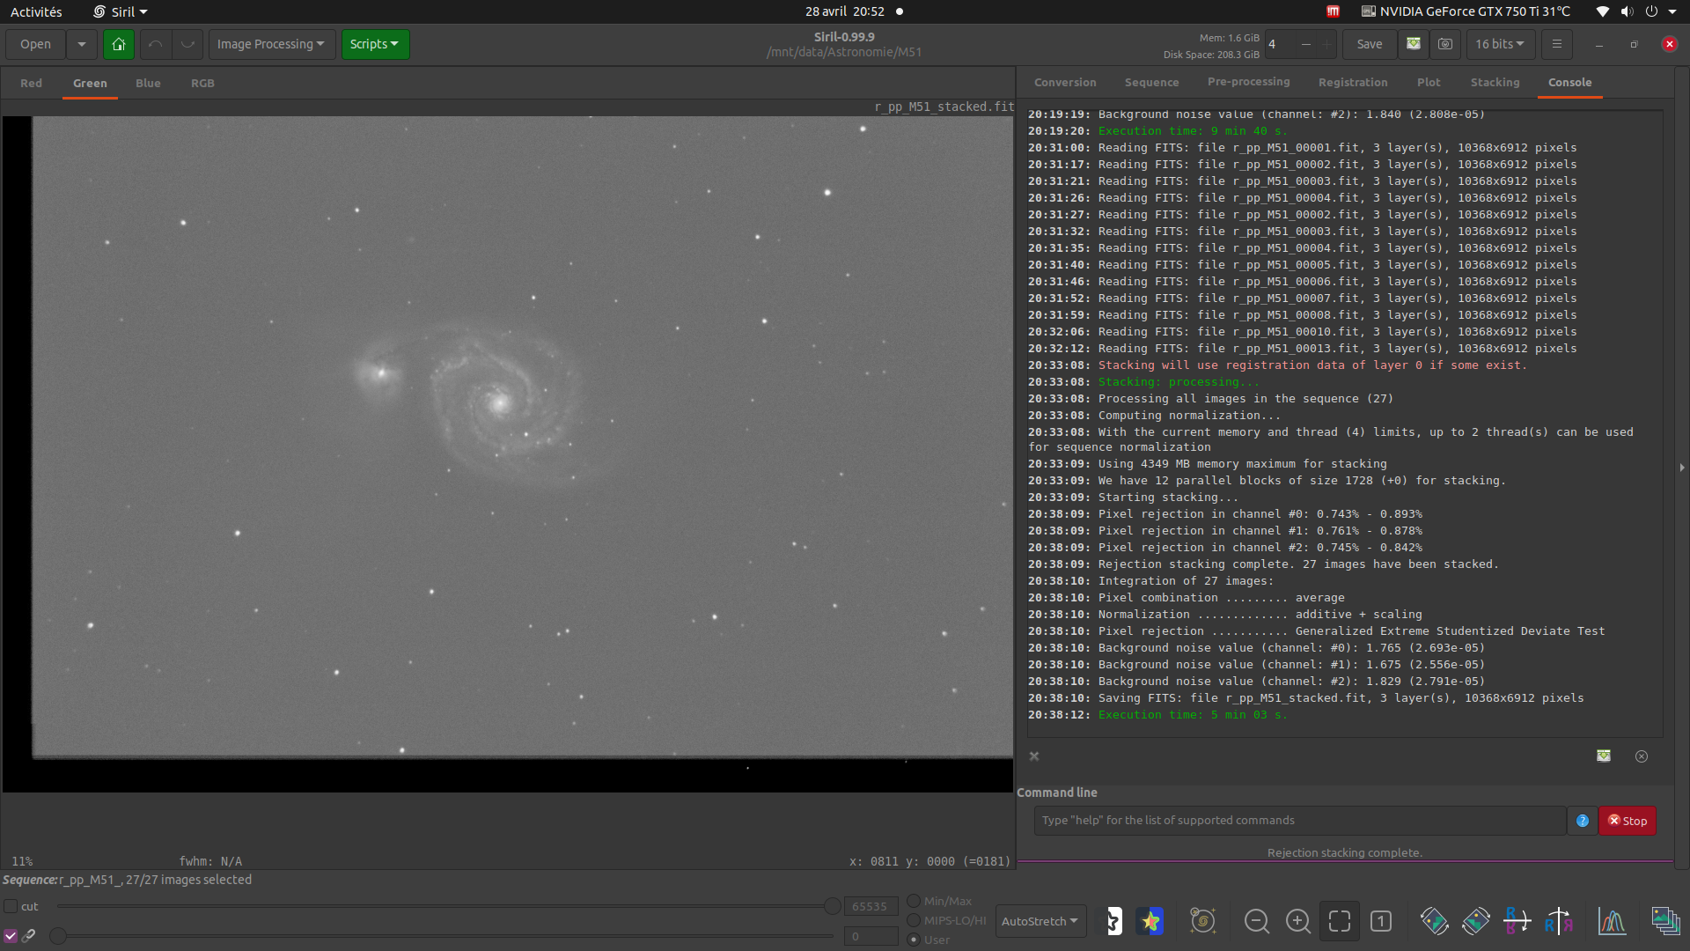Click the zoom to fit icon
1690x951 pixels.
[1339, 921]
